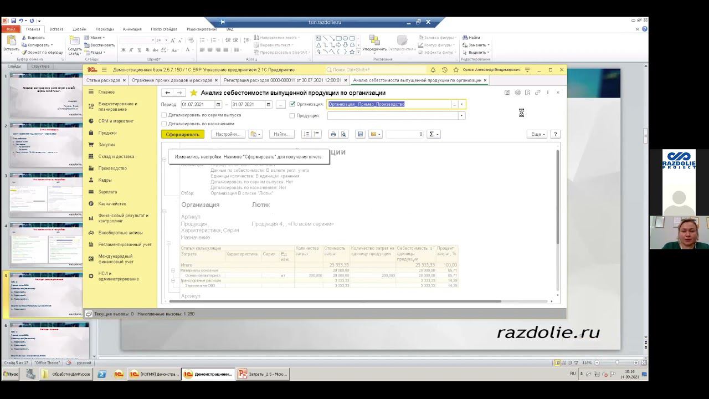709x399 pixels.
Task: Open the Главное section in 1C sidebar
Action: [x=106, y=92]
